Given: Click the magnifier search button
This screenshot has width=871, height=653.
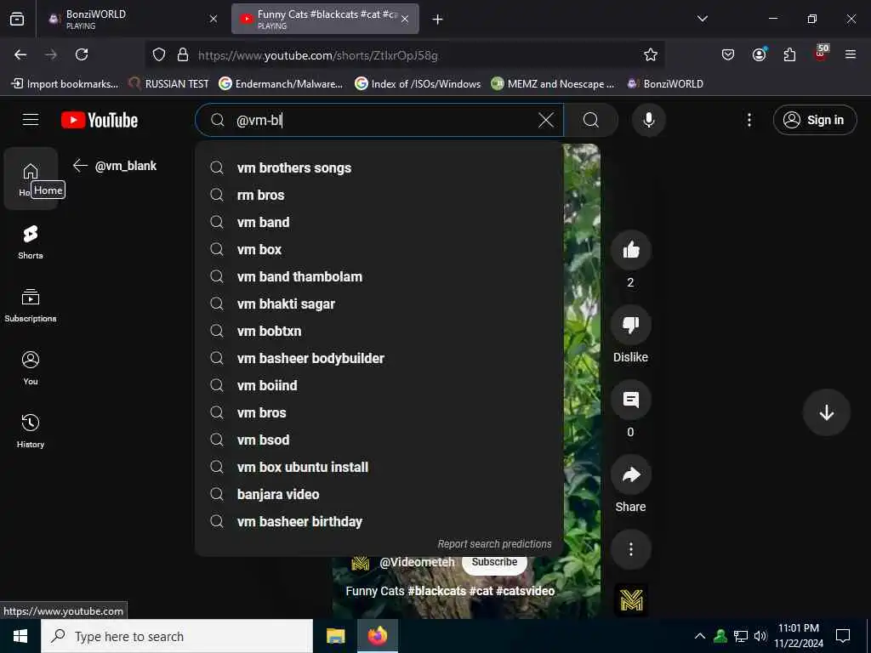Looking at the screenshot, I should click(x=591, y=120).
